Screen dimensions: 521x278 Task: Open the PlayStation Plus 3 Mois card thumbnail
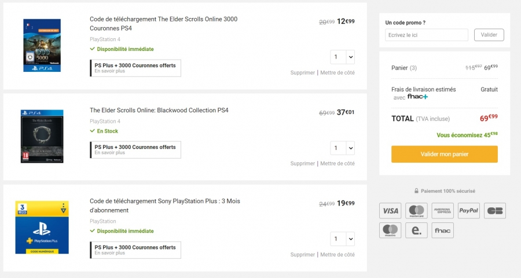pyautogui.click(x=42, y=228)
